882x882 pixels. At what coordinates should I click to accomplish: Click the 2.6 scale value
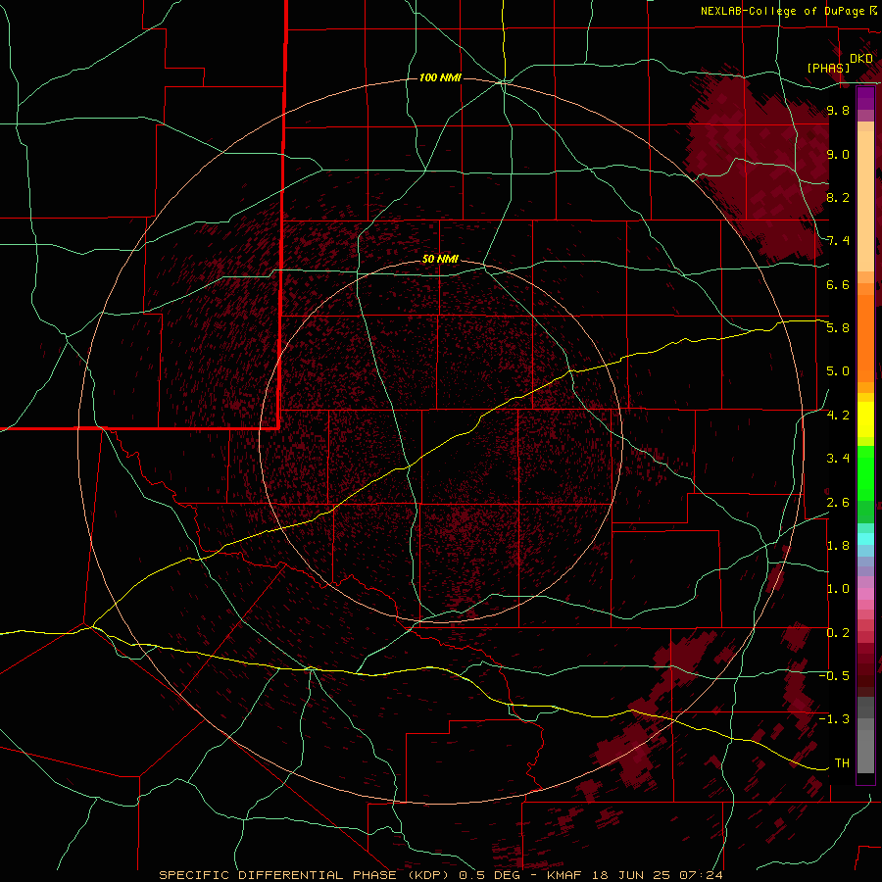click(838, 503)
